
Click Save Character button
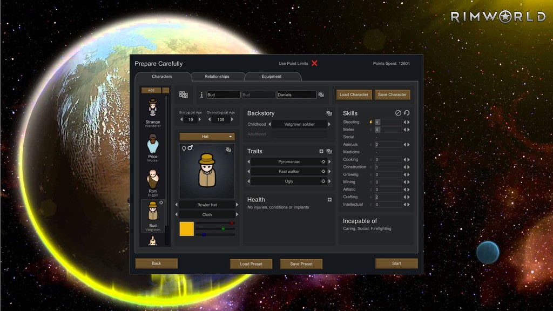[392, 94]
